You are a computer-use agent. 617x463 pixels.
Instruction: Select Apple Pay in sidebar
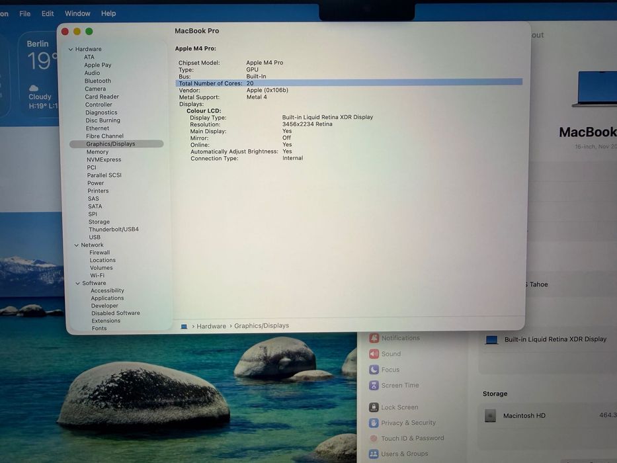[x=98, y=65]
